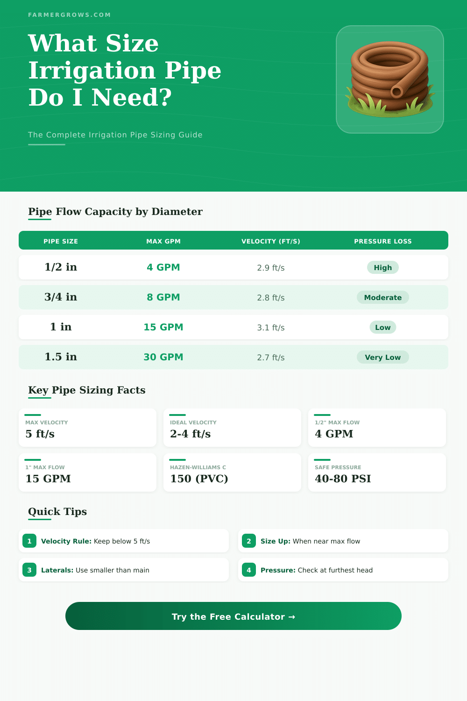Click the number 3 badge beside Laterals
467x701 pixels.
point(29,570)
